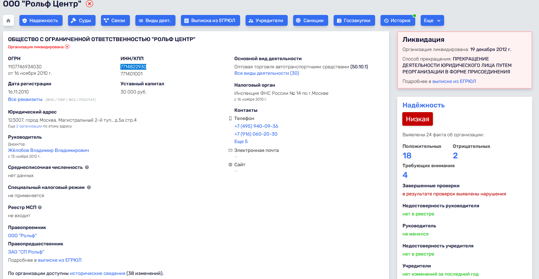Open the Санкции tab
This screenshot has height=279, width=539.
click(310, 20)
